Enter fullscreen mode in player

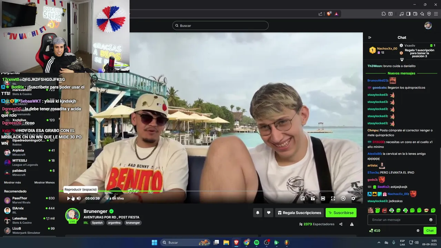coord(333,198)
